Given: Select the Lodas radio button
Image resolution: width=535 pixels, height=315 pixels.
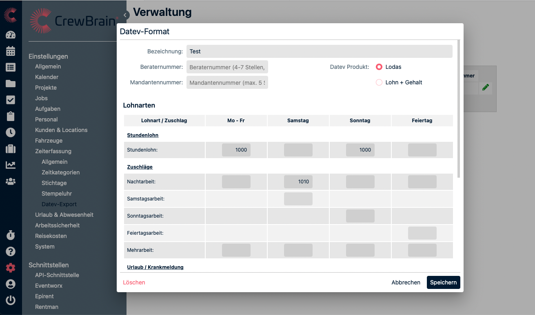Looking at the screenshot, I should coord(379,67).
